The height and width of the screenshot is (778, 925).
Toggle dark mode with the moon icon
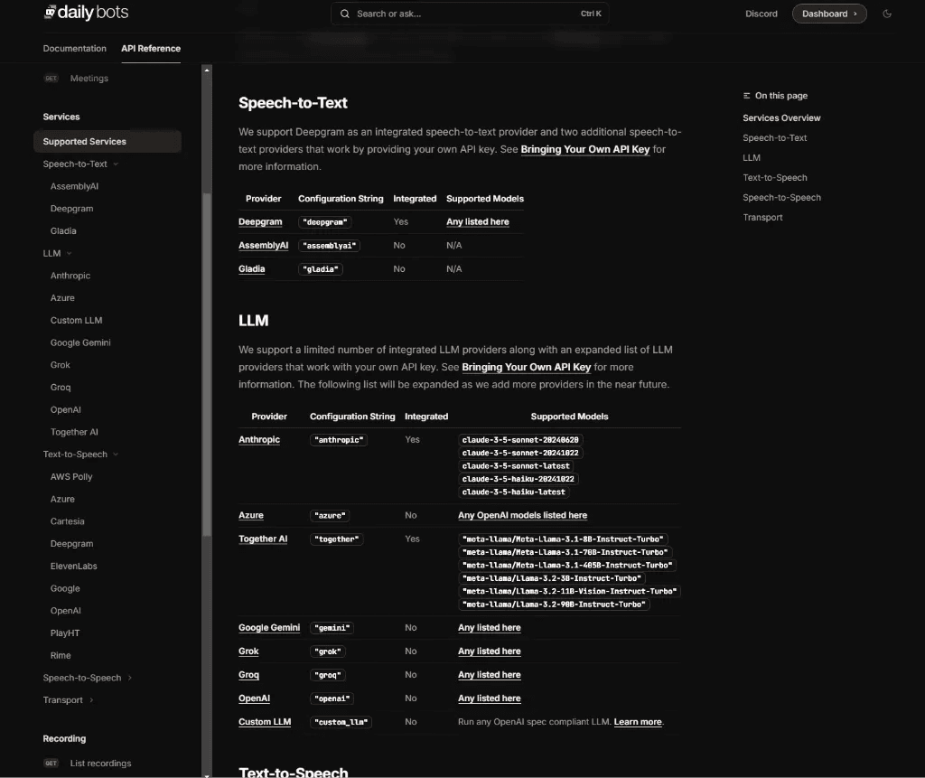(887, 14)
